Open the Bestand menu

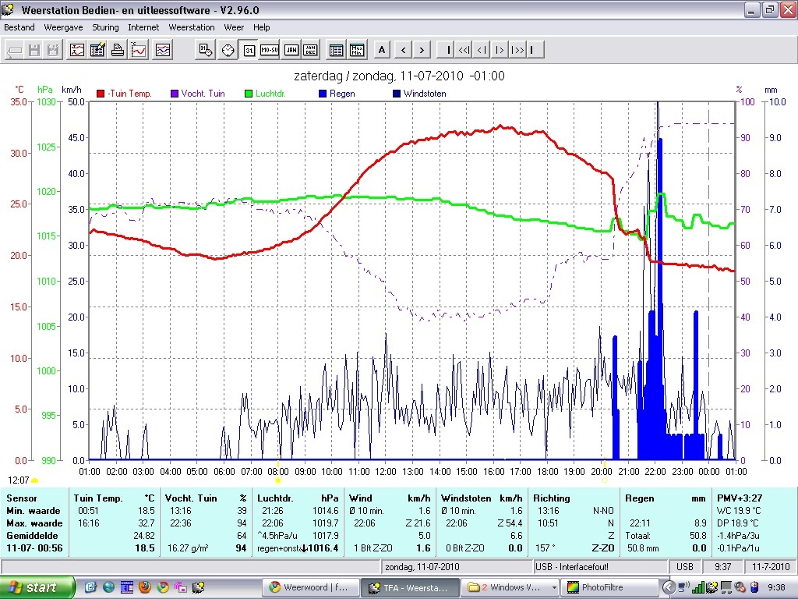[19, 27]
